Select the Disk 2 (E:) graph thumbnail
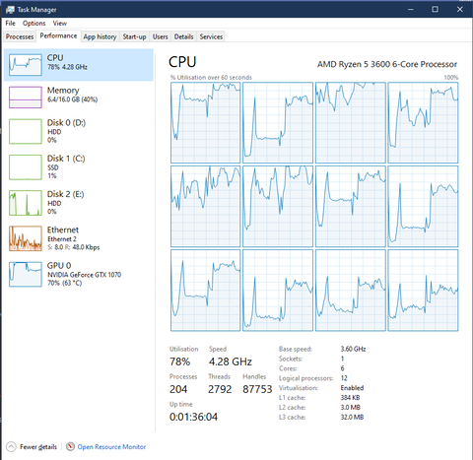The width and height of the screenshot is (473, 460). click(x=26, y=203)
